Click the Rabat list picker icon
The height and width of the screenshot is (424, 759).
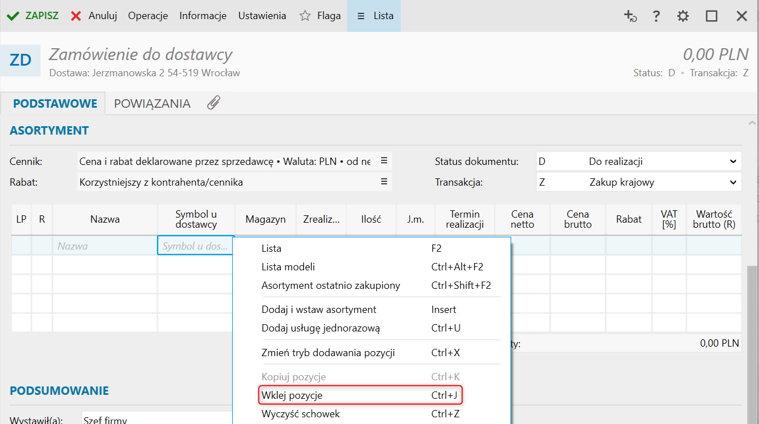click(x=384, y=182)
